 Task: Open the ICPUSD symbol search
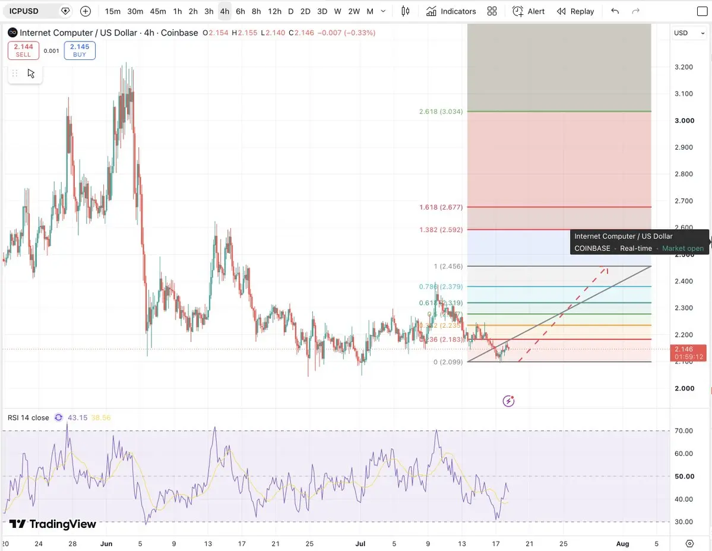click(24, 11)
